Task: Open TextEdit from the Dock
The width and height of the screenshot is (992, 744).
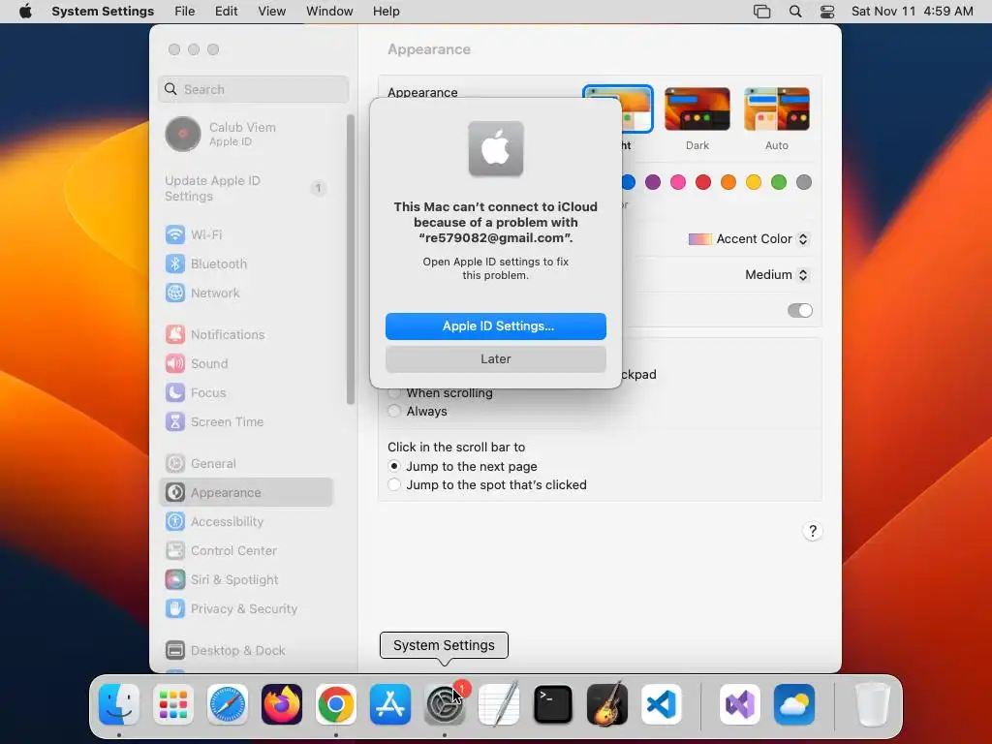Action: click(499, 704)
